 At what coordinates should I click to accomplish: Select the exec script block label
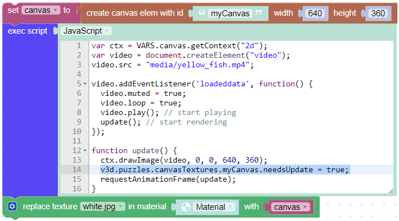[x=27, y=31]
